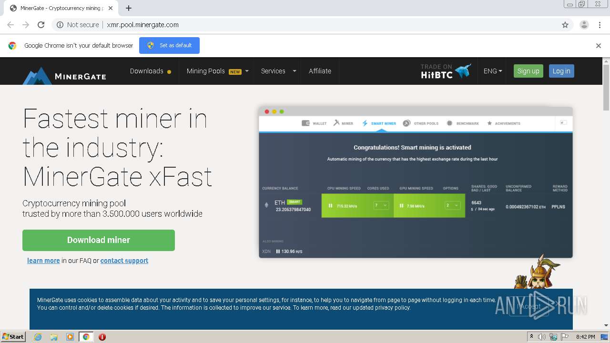Accept the cookies notice
The width and height of the screenshot is (610, 343).
529,306
